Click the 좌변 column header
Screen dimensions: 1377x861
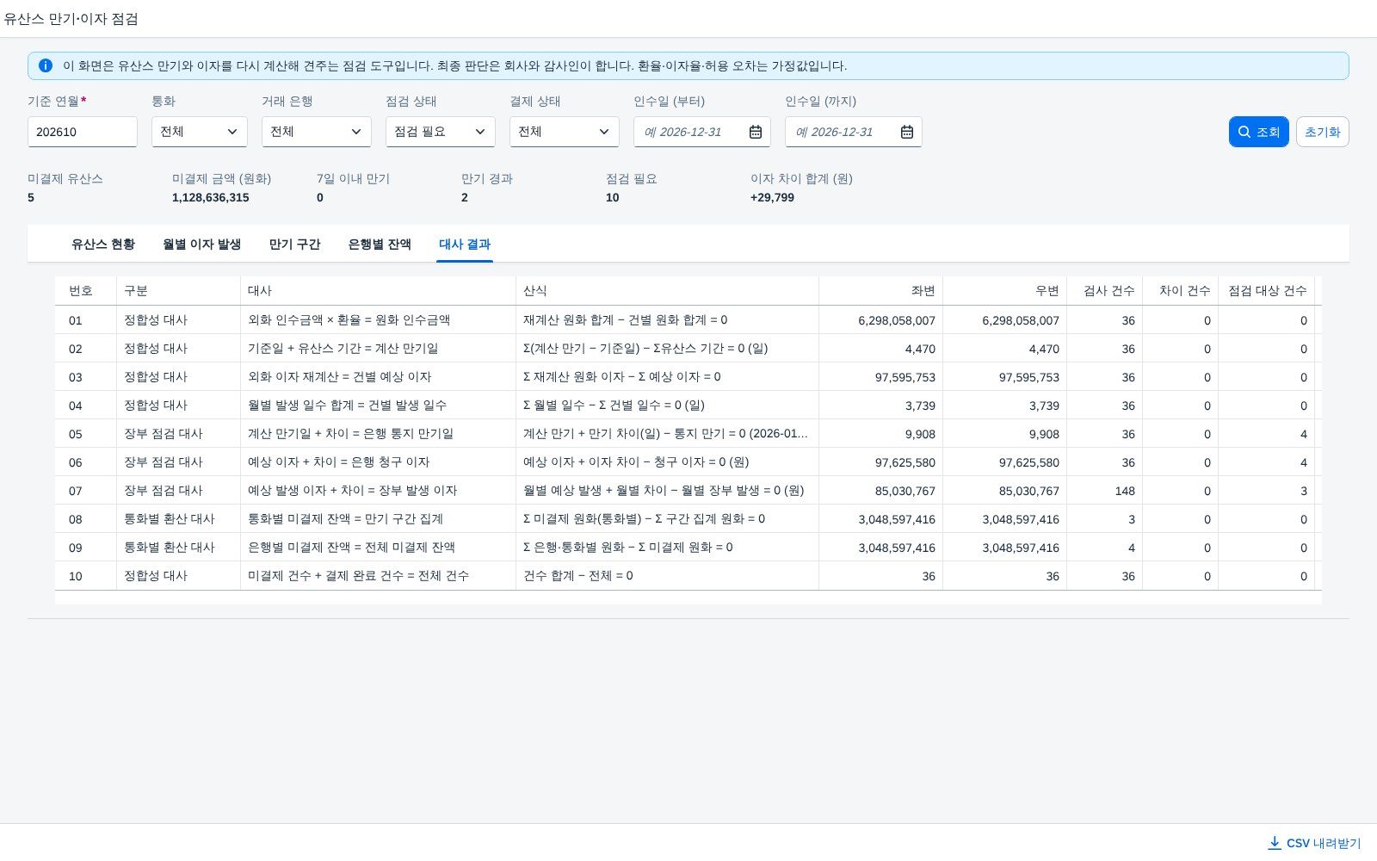881,291
